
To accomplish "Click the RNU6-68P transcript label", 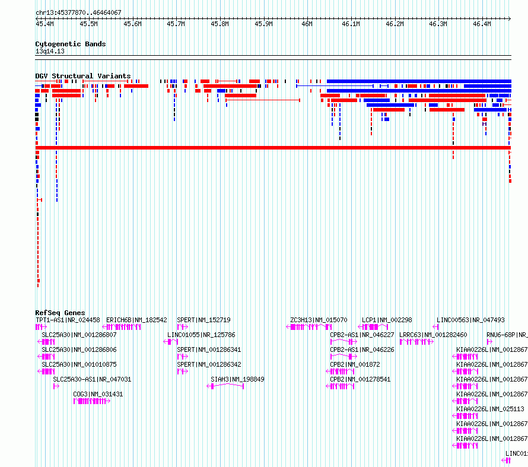I will [507, 335].
